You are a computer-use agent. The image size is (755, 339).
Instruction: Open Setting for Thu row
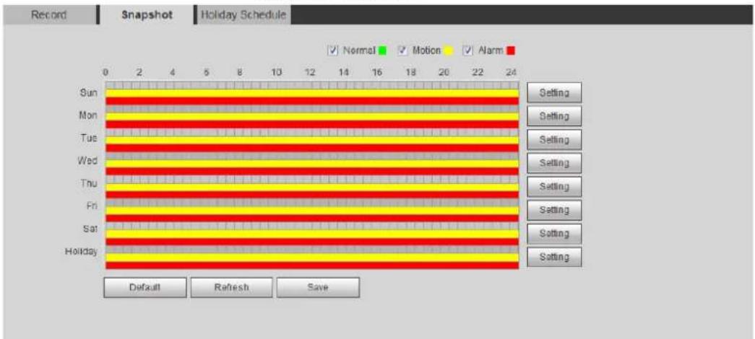(x=554, y=187)
